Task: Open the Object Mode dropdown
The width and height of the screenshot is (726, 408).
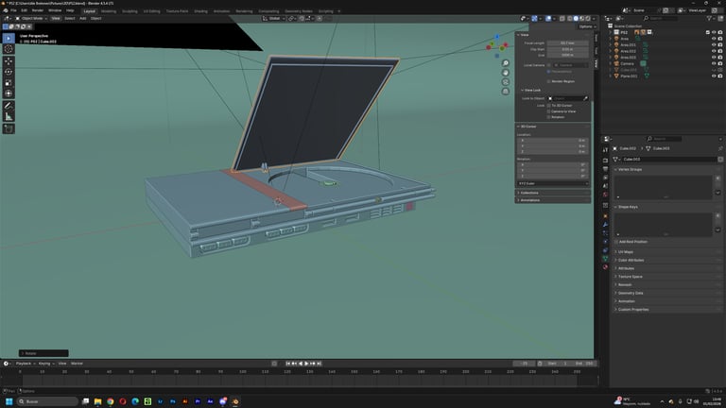Action: 31,19
